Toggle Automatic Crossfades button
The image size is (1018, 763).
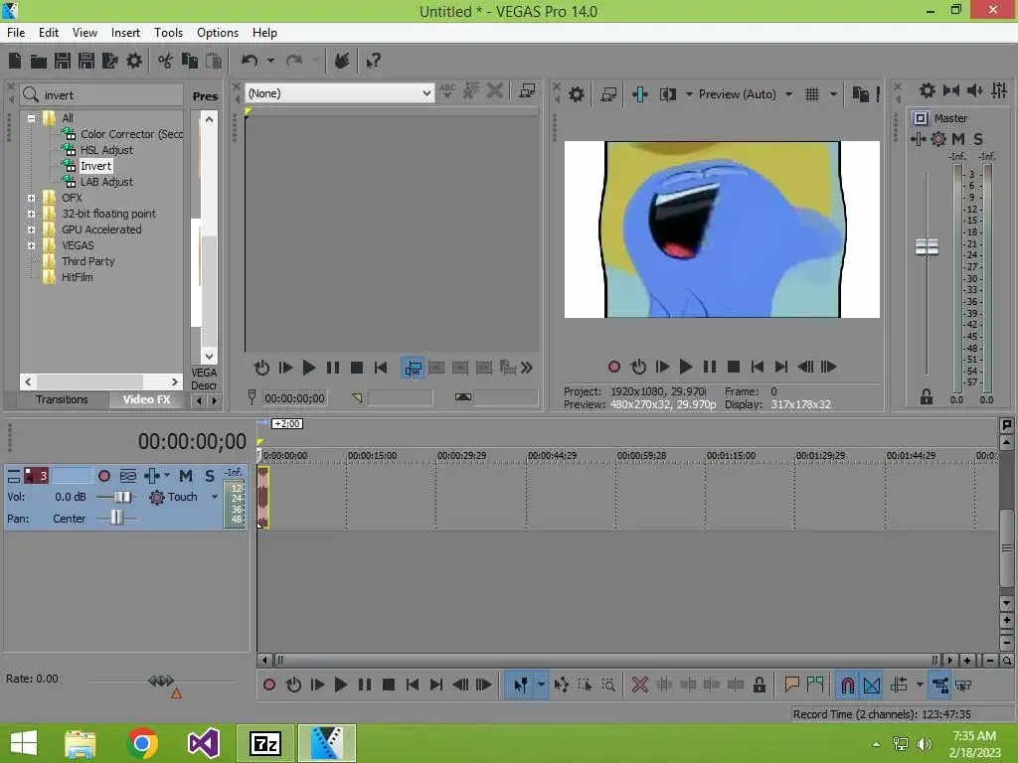(872, 685)
